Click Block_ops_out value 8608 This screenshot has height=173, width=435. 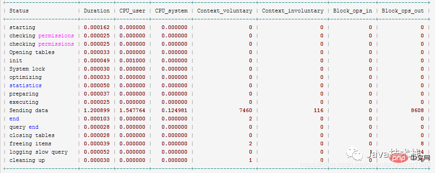pyautogui.click(x=417, y=110)
